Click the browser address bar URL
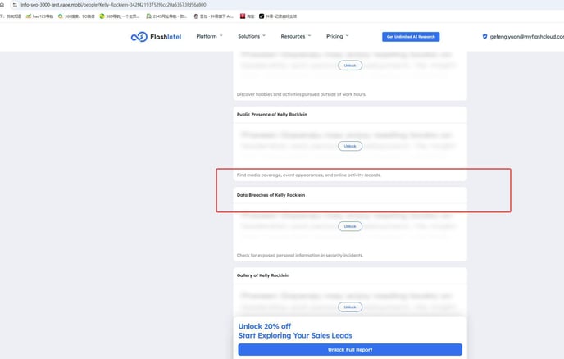This screenshot has width=564, height=359. click(113, 5)
